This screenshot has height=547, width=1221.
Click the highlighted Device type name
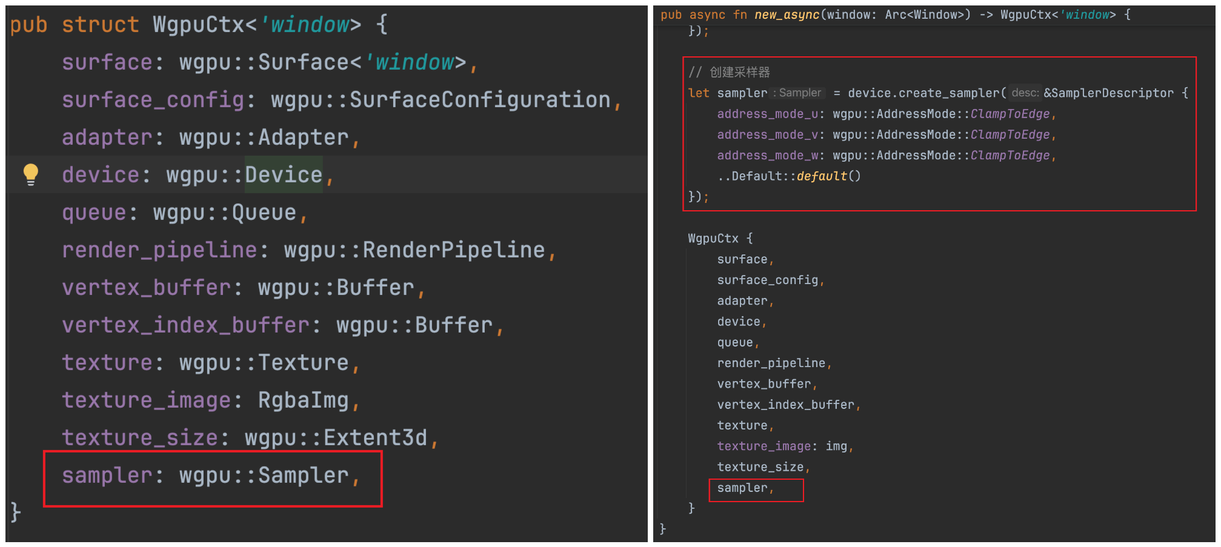[x=284, y=175]
